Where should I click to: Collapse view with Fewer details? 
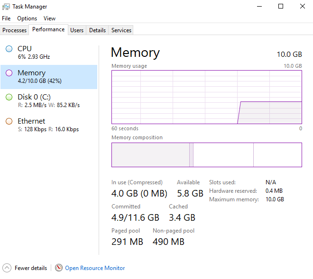(31, 268)
